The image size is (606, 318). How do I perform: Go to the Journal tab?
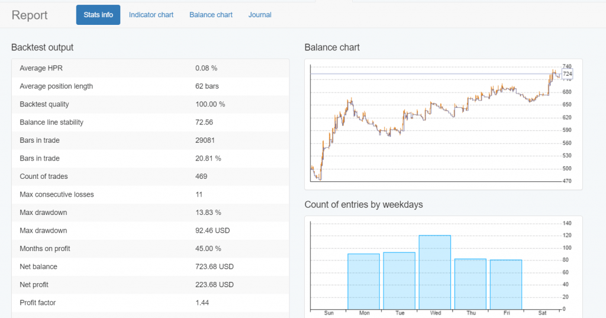(x=260, y=15)
